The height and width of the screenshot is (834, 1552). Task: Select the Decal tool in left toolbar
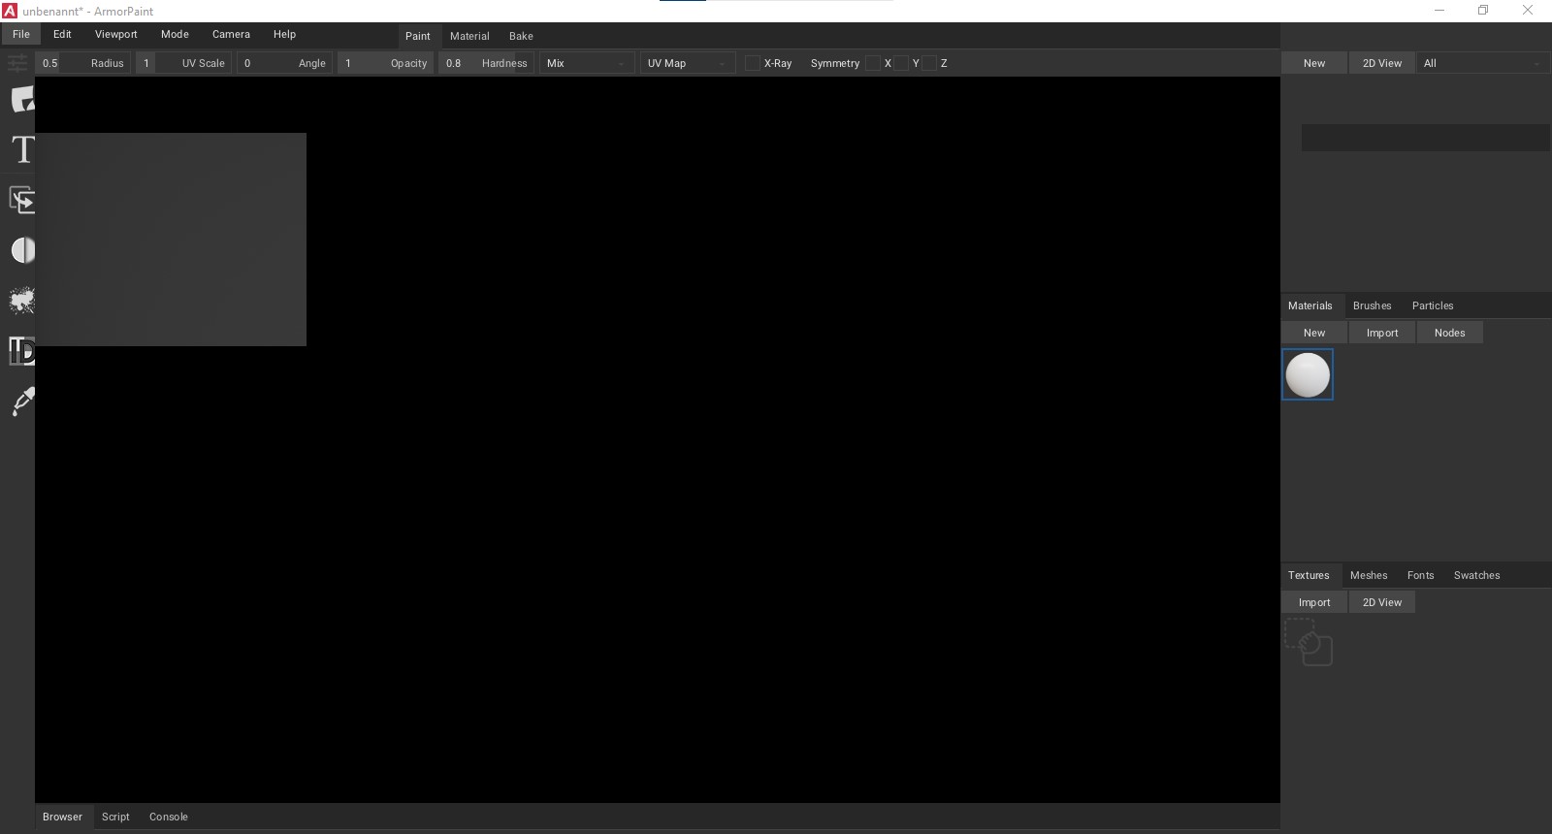pyautogui.click(x=21, y=99)
